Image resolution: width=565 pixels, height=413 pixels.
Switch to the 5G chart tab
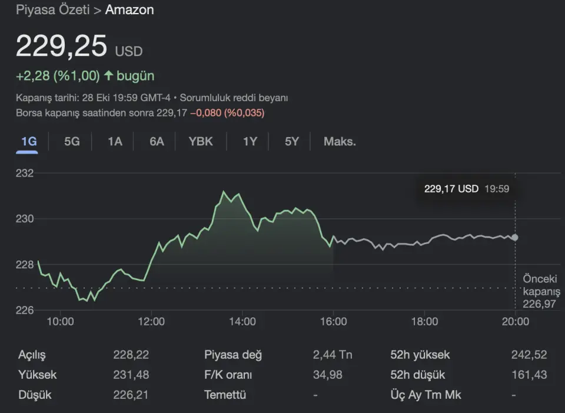pyautogui.click(x=71, y=141)
